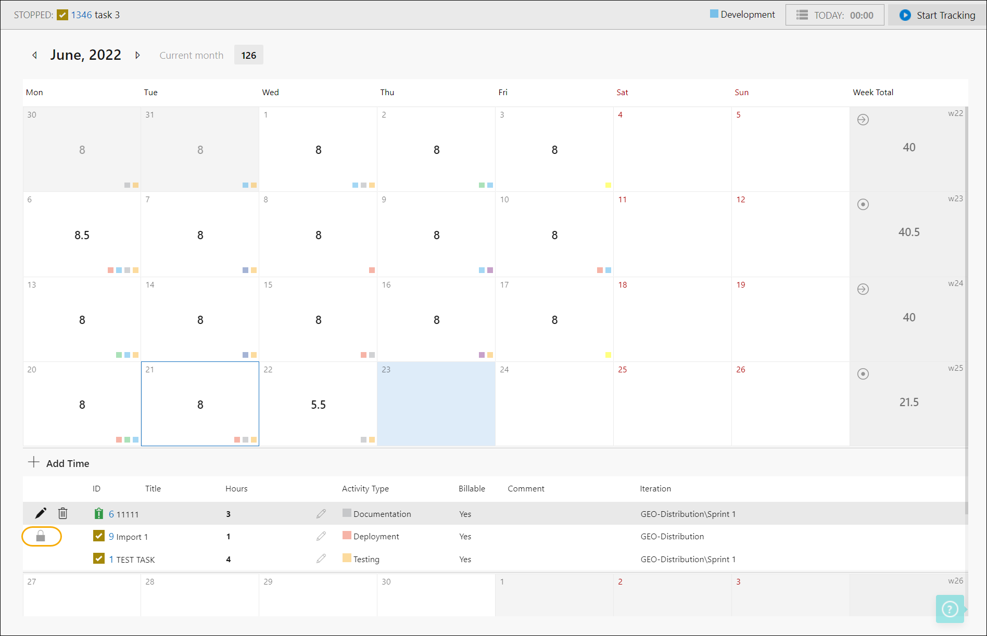The image size is (987, 636).
Task: Click the week 23 circle status icon
Action: point(863,204)
